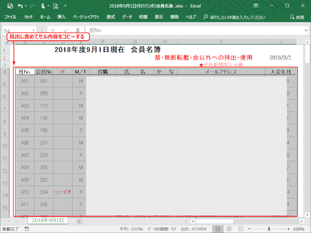Click the 班No. header cell

point(25,72)
